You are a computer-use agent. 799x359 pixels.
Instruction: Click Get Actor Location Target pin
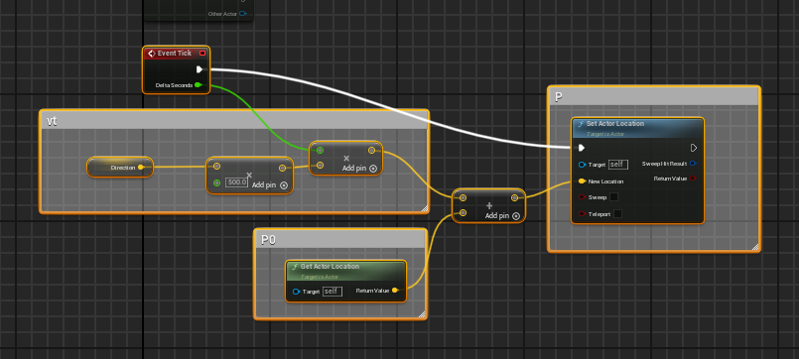[297, 292]
